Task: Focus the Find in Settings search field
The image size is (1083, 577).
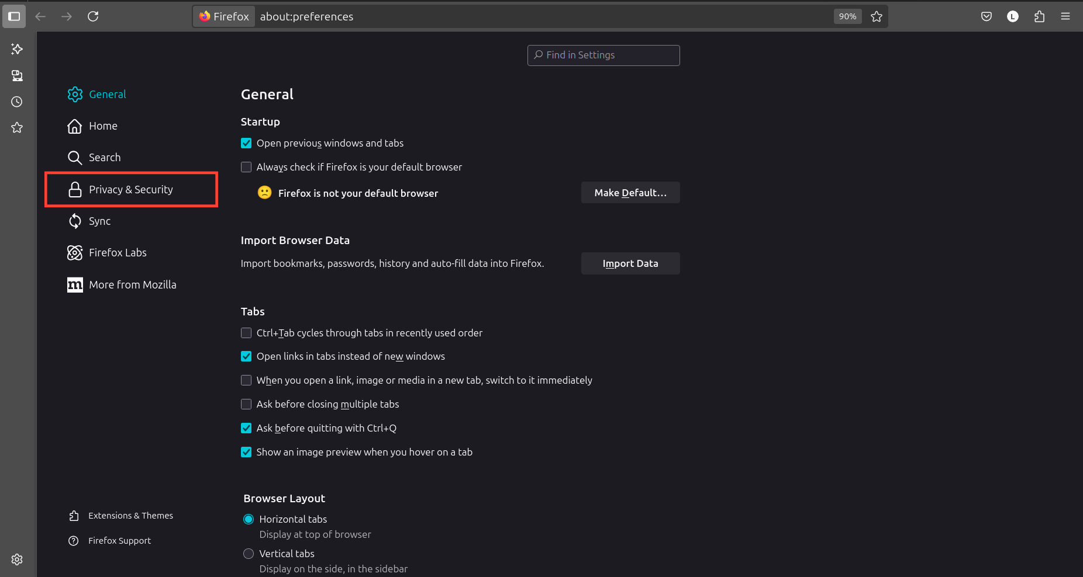Action: tap(603, 55)
